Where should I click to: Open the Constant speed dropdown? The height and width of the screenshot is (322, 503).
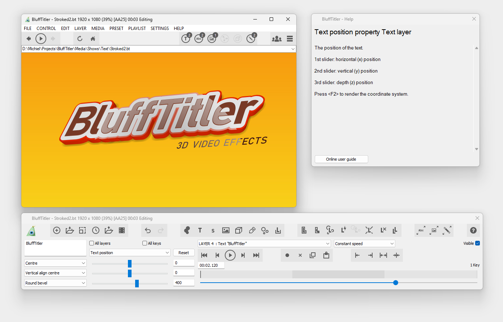click(365, 244)
